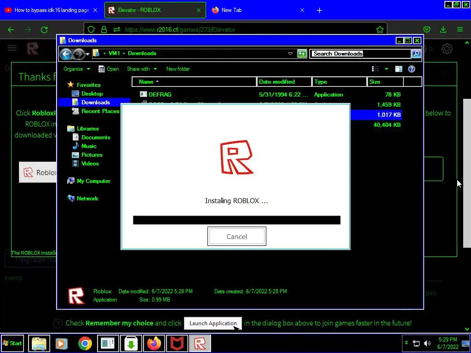Show hidden tray icons
The image size is (471, 353).
pos(407,343)
